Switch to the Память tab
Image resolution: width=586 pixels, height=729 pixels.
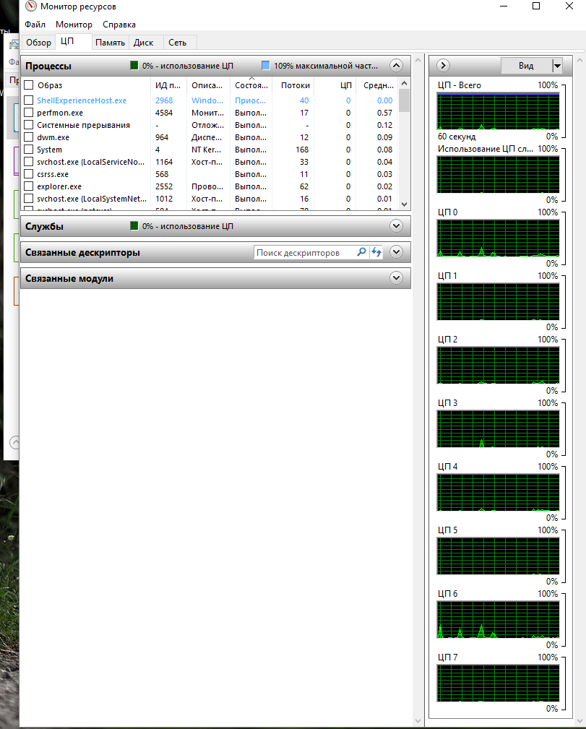pos(110,43)
